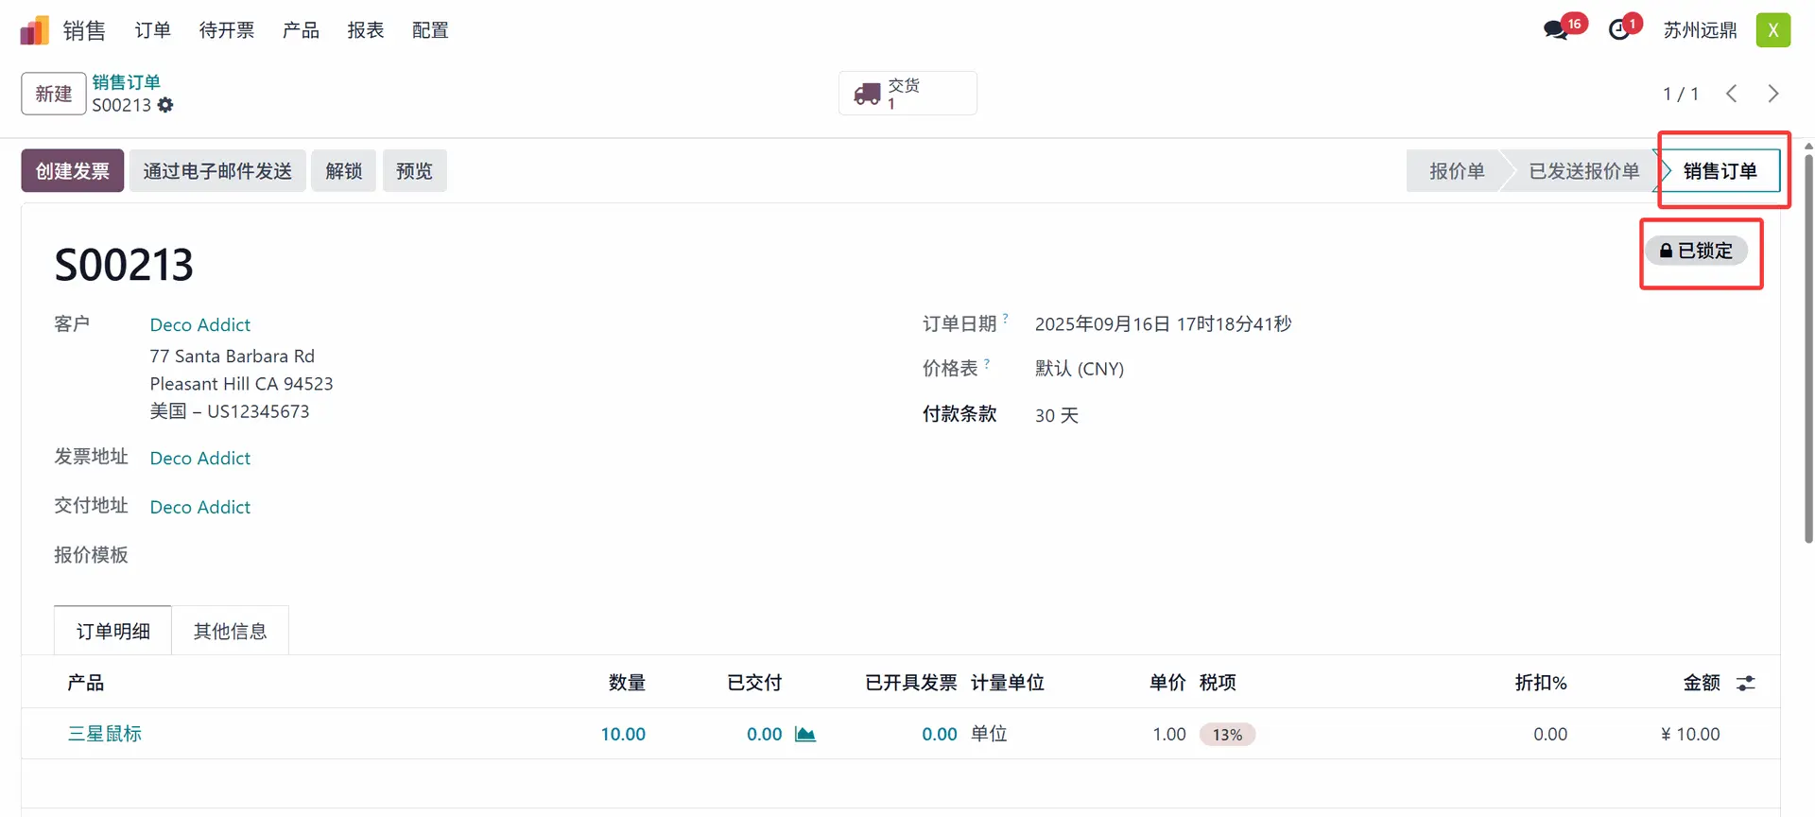Screen dimensions: 1815x817
Task: Open the chat messages icon
Action: (x=1555, y=30)
